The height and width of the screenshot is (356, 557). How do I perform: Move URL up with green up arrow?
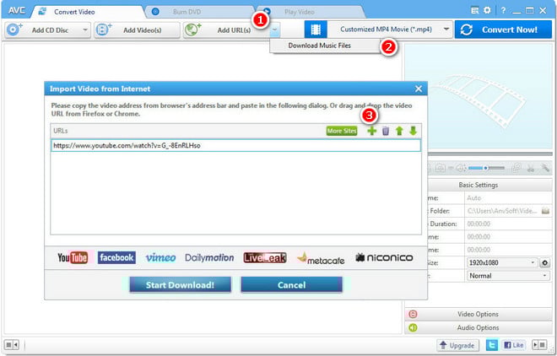(x=399, y=131)
